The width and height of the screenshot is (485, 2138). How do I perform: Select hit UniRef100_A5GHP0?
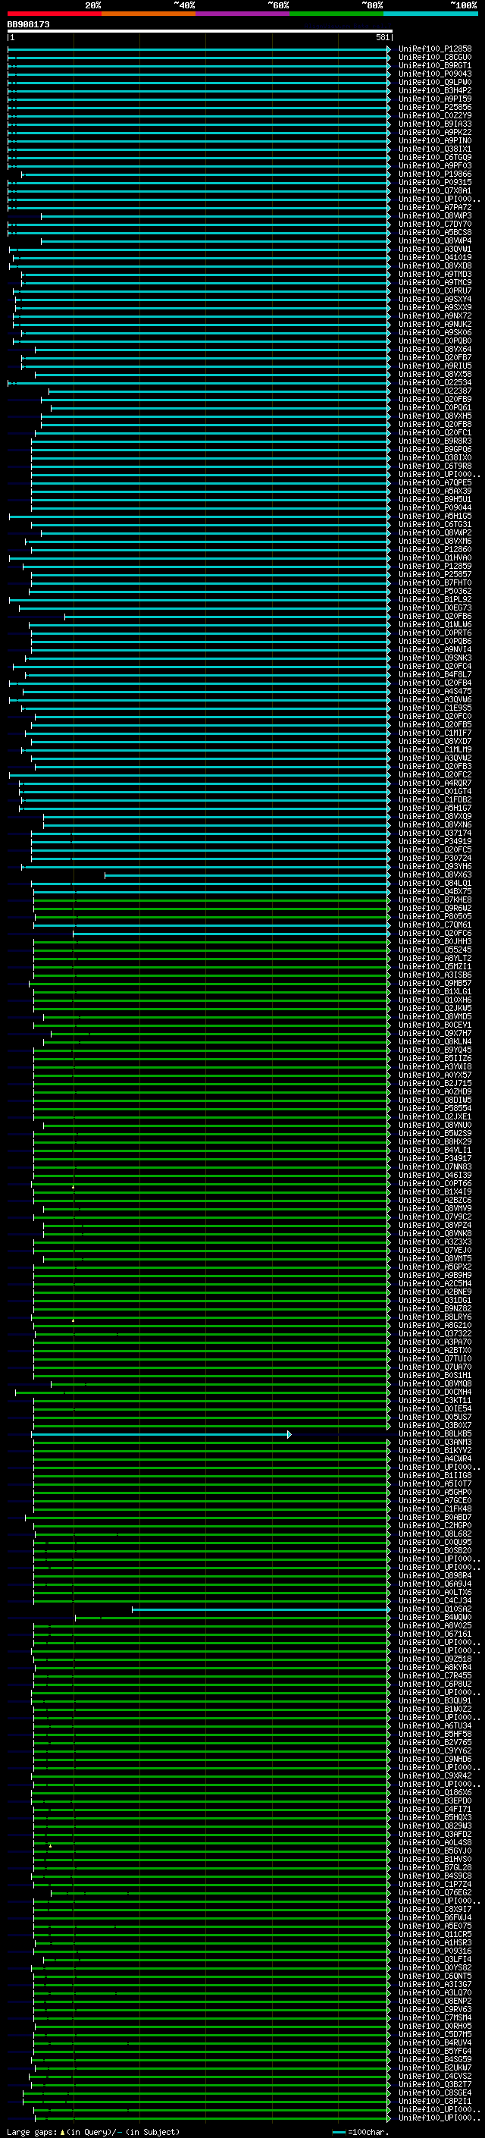pyautogui.click(x=435, y=1493)
